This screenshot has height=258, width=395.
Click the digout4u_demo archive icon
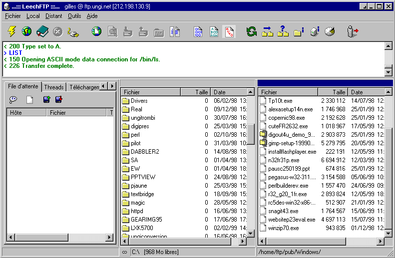[x=263, y=134]
